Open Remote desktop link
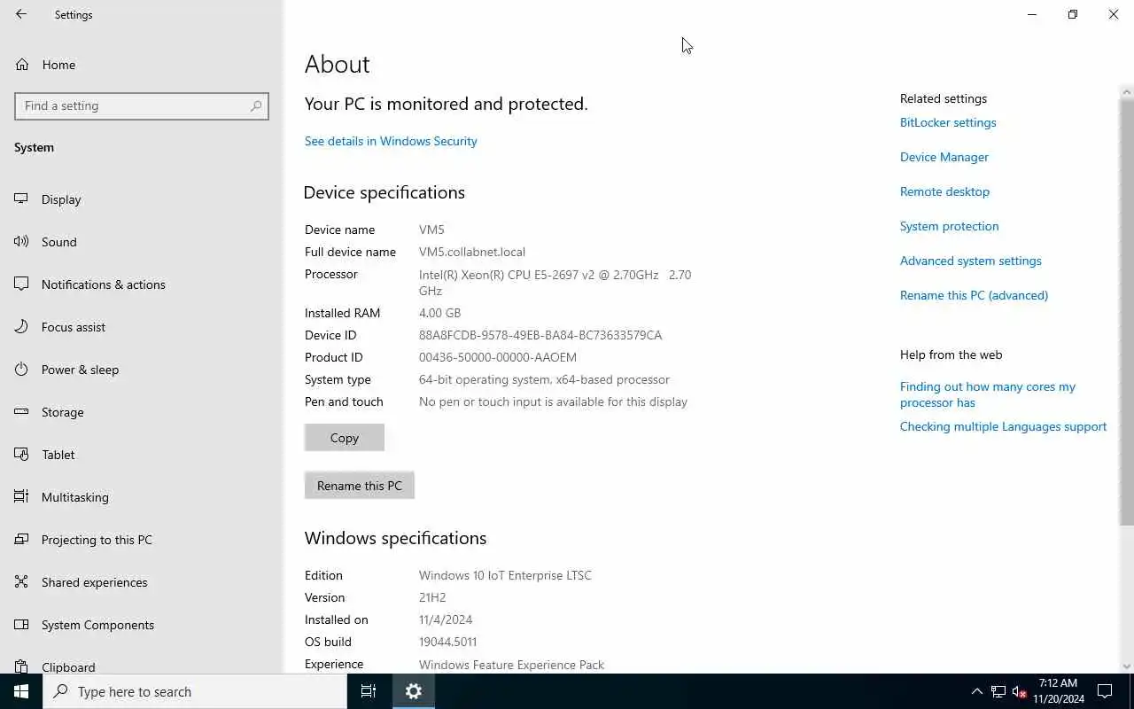 (x=944, y=191)
